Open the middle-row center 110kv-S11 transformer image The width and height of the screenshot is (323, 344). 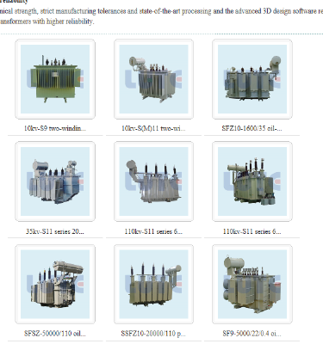[x=153, y=181]
